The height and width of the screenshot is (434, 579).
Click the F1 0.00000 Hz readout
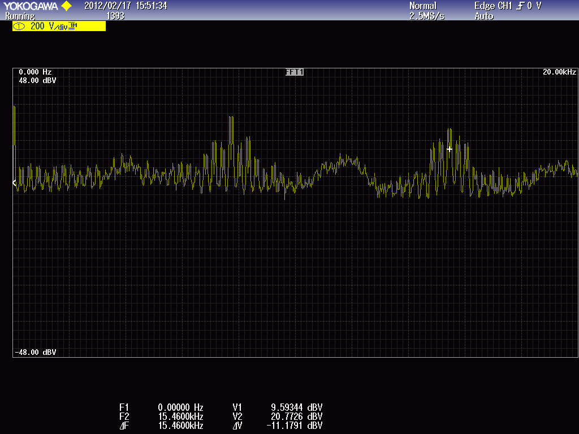point(161,407)
